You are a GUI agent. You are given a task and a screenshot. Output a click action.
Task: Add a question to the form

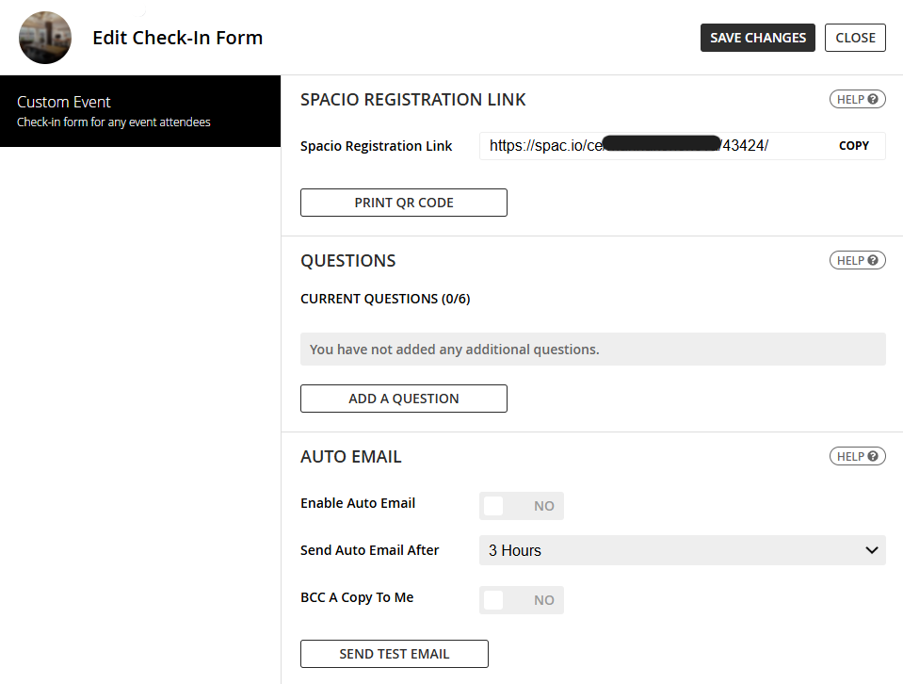[403, 399]
